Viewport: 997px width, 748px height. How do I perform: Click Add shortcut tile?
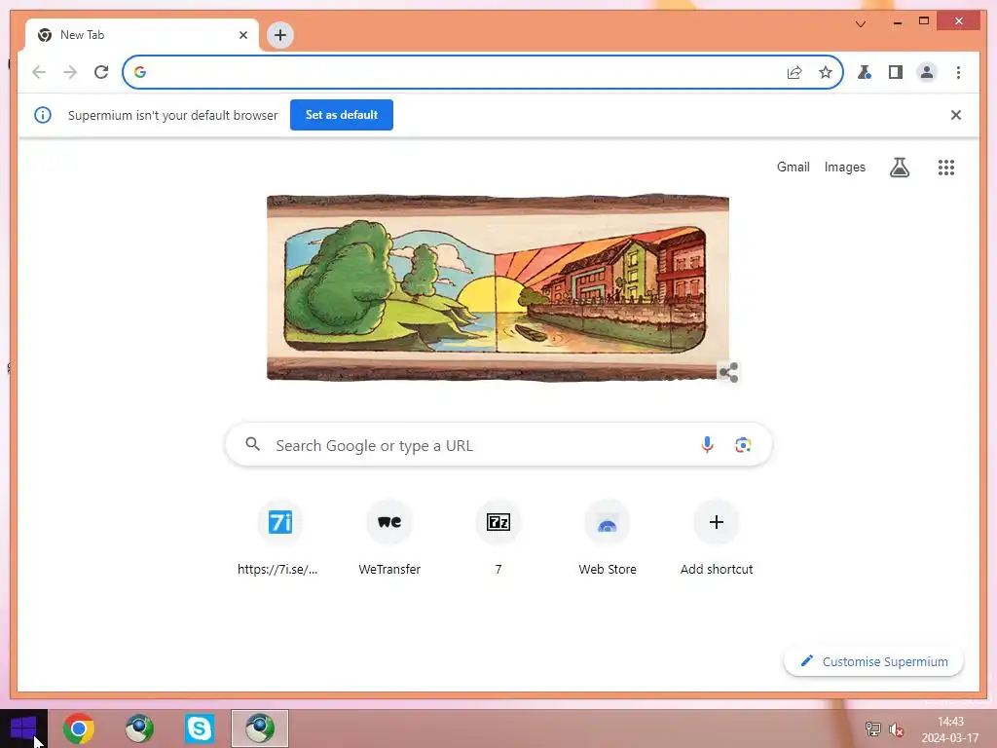(717, 538)
